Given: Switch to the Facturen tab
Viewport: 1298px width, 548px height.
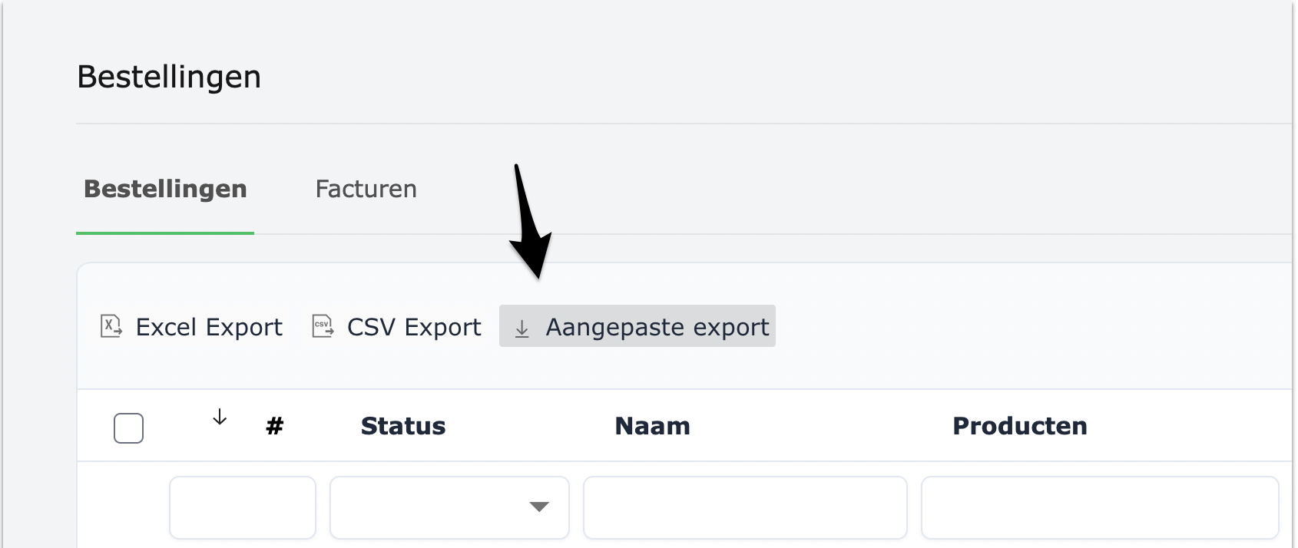Looking at the screenshot, I should click(366, 189).
